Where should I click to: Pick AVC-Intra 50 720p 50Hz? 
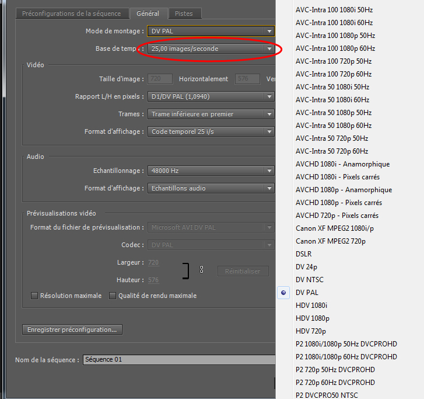(x=332, y=138)
